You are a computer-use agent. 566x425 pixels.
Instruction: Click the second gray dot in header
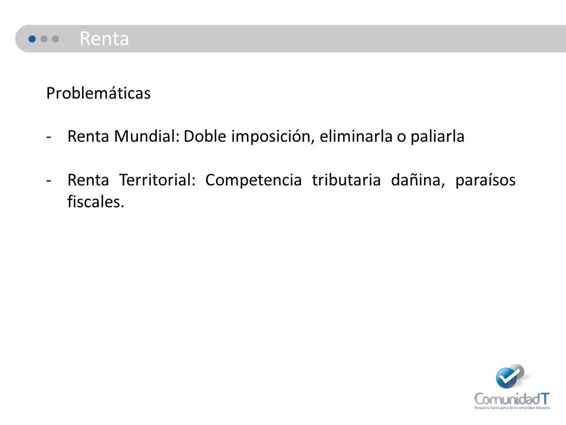click(x=55, y=39)
